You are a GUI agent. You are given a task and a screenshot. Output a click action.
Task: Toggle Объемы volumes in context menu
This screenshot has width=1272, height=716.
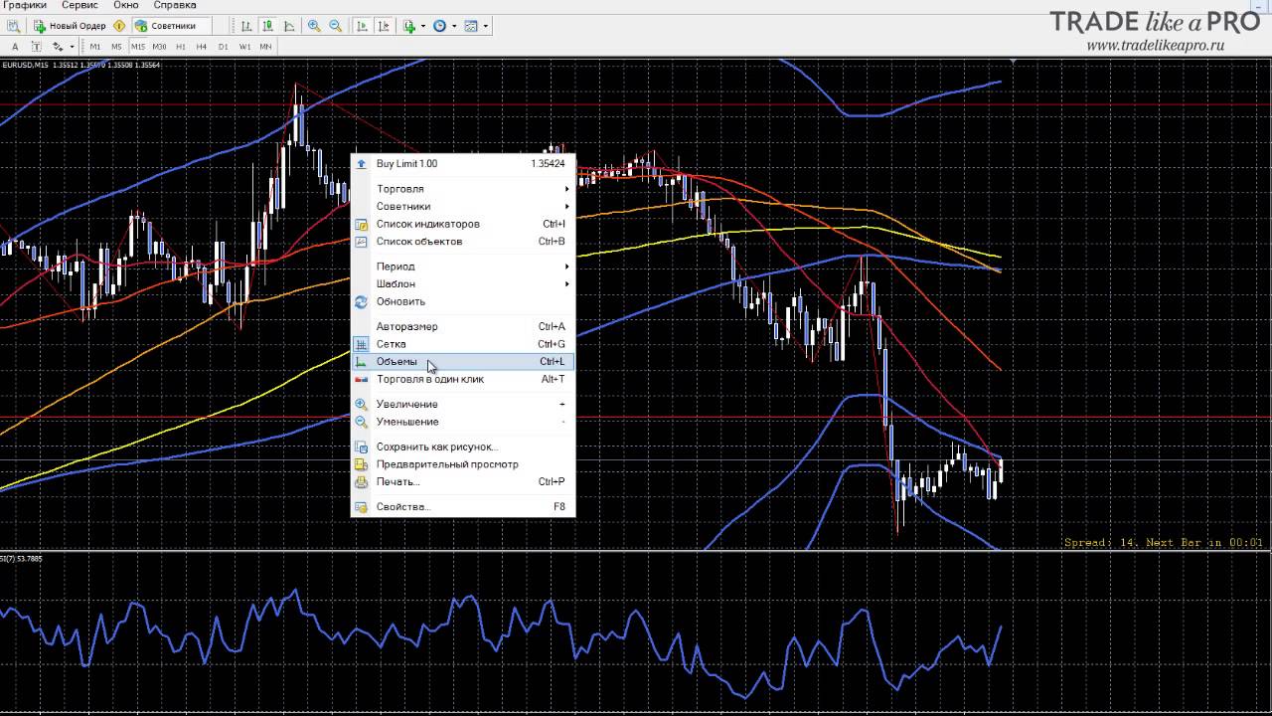(462, 362)
